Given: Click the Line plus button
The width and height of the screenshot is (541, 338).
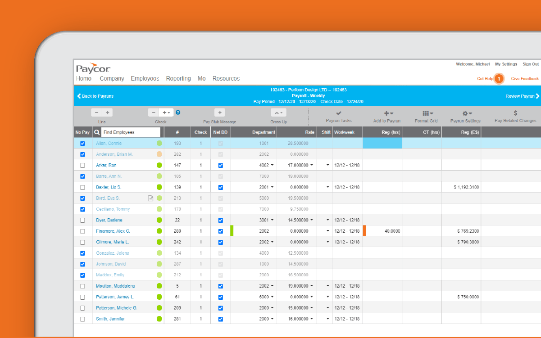Looking at the screenshot, I should tap(108, 113).
